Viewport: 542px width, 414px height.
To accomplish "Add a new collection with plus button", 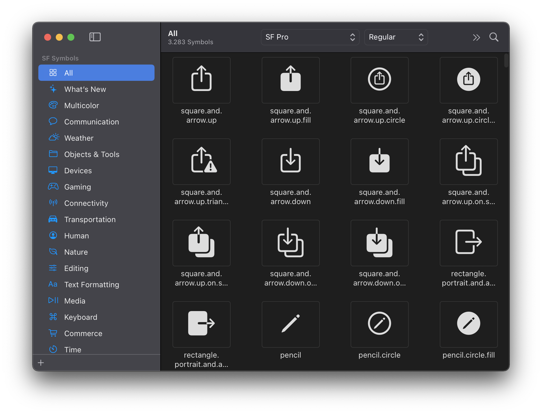I will pos(41,363).
